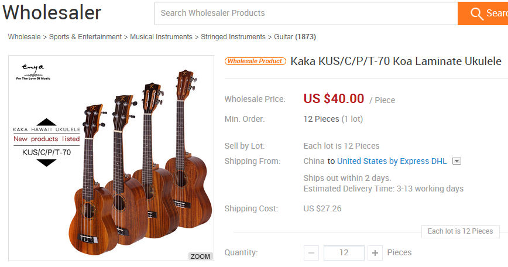Screen dimensions: 508x267
Task: Go to Sports & Entertainment category
Action: click(85, 37)
